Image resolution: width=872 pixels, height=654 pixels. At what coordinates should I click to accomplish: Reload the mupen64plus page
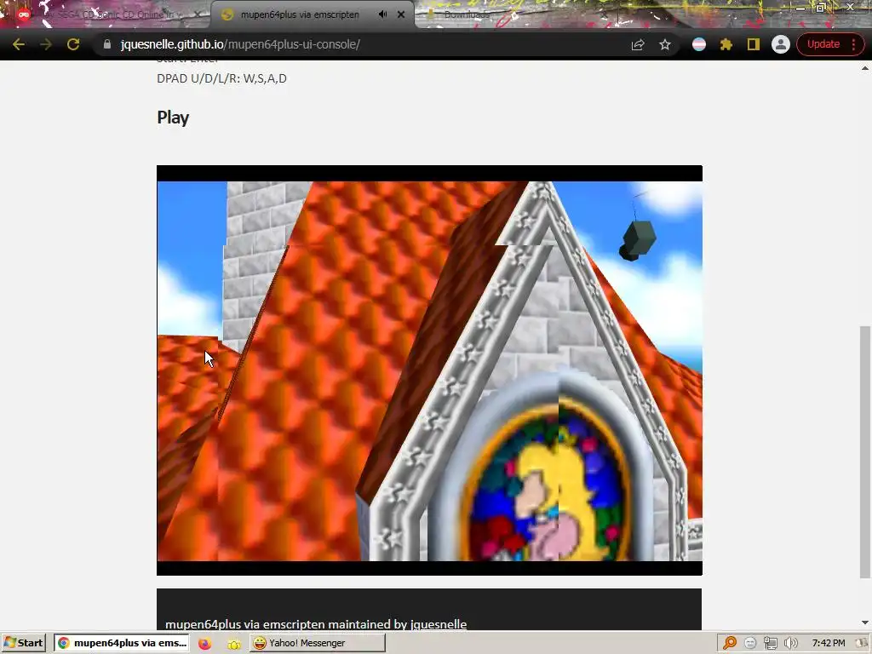pyautogui.click(x=73, y=44)
